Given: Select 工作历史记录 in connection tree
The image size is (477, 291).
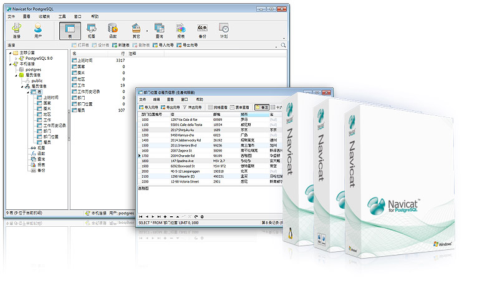Looking at the screenshot, I should pyautogui.click(x=54, y=125).
